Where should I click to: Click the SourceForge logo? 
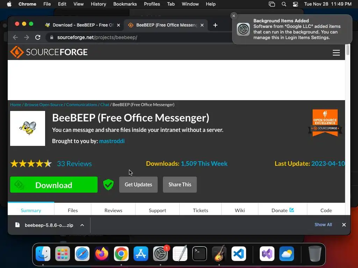49,52
